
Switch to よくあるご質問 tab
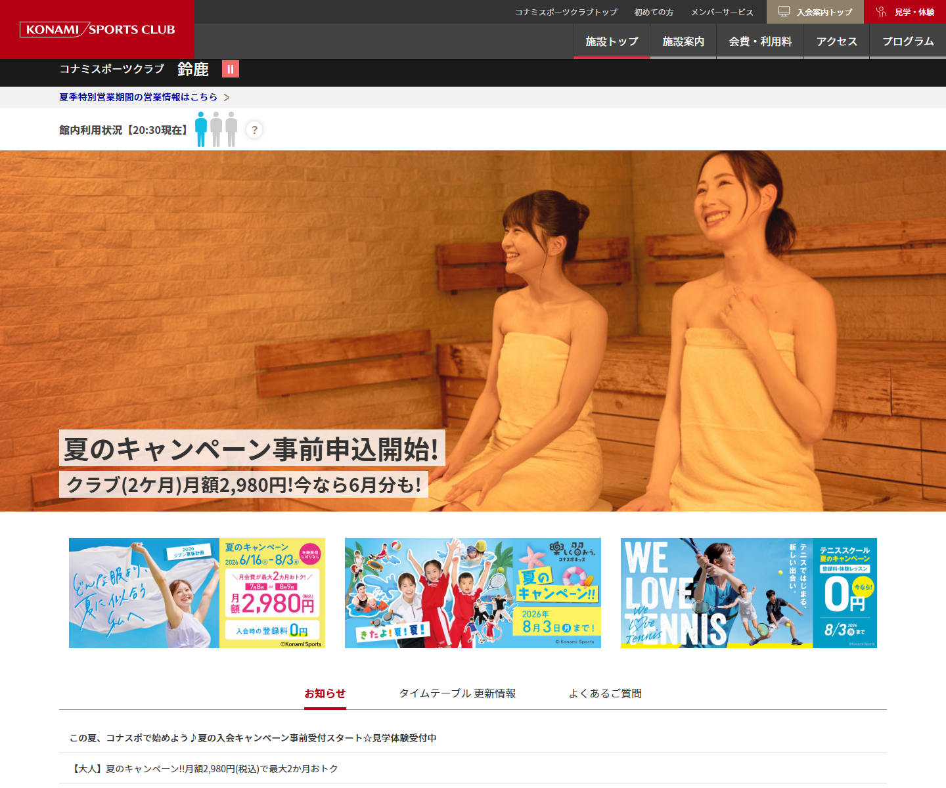(605, 693)
